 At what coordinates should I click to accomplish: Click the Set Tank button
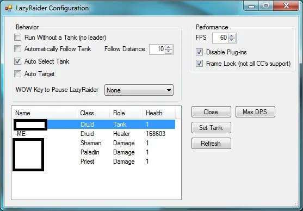tap(211, 128)
